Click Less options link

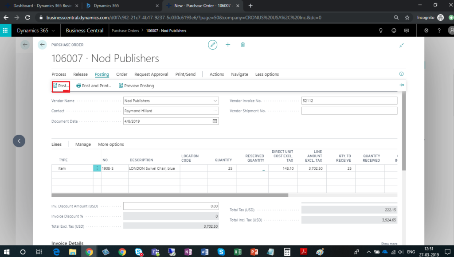click(267, 74)
